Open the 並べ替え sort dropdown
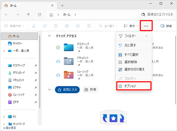 pyautogui.click(x=108, y=26)
